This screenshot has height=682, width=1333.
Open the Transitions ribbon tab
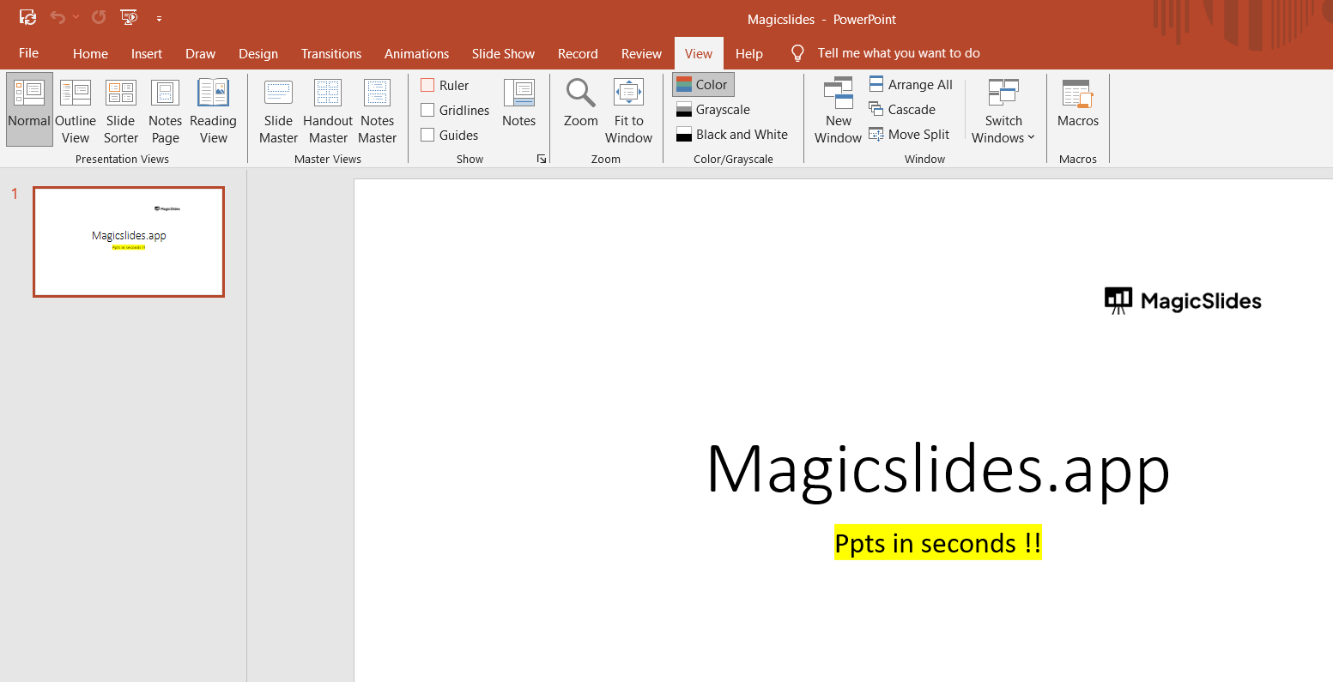tap(330, 53)
